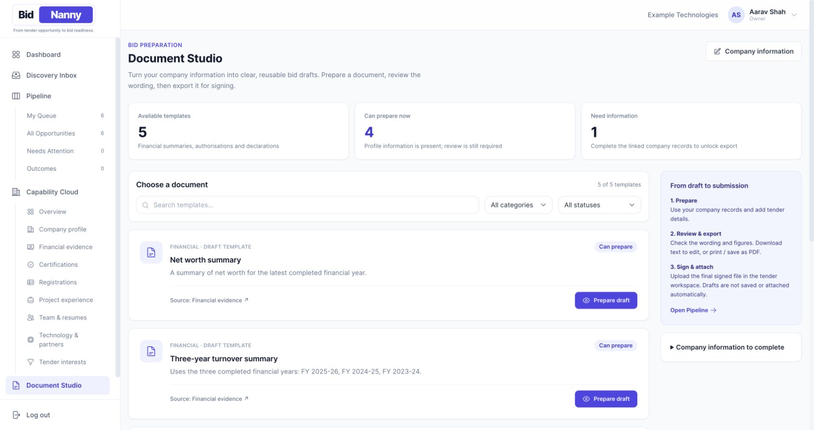Click the Net worth summary document icon

coord(151,252)
